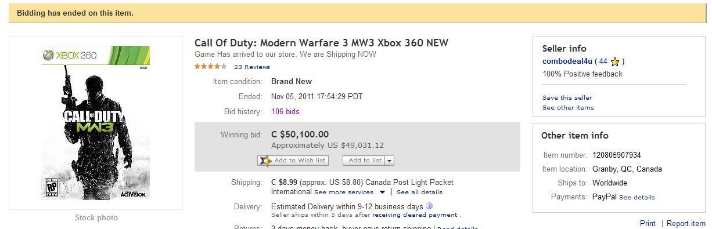This screenshot has height=229, width=712.
Task: Click the yellow feedback star icon
Action: point(616,61)
